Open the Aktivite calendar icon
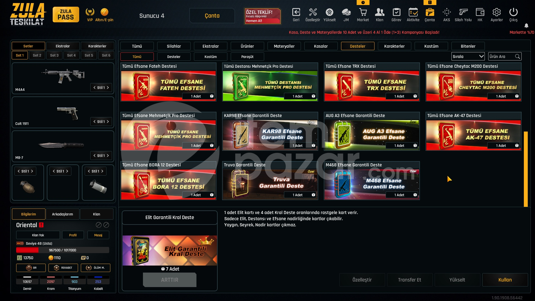Screen dimensions: 535x301 pyautogui.click(x=413, y=12)
